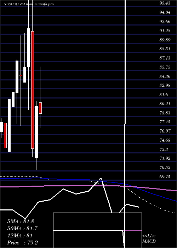Image resolution: width=177 pixels, height=248 pixels.
Task: Select the 77.45 price axis label
Action: click(165, 122)
